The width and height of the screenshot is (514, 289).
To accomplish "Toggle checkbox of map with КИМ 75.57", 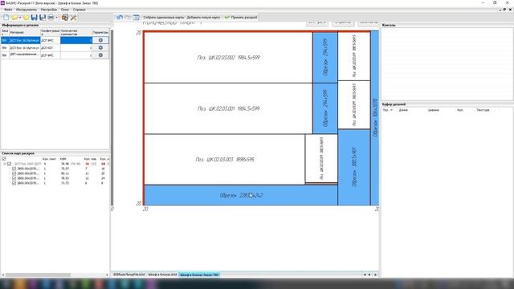I will (x=14, y=169).
